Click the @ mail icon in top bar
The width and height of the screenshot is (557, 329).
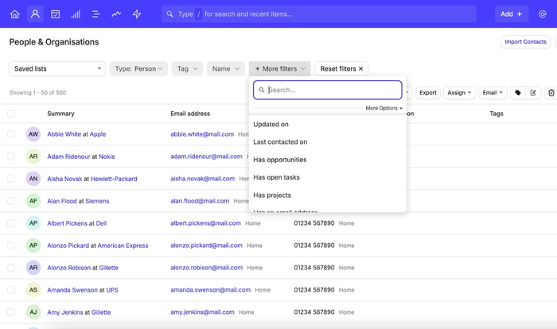(543, 14)
